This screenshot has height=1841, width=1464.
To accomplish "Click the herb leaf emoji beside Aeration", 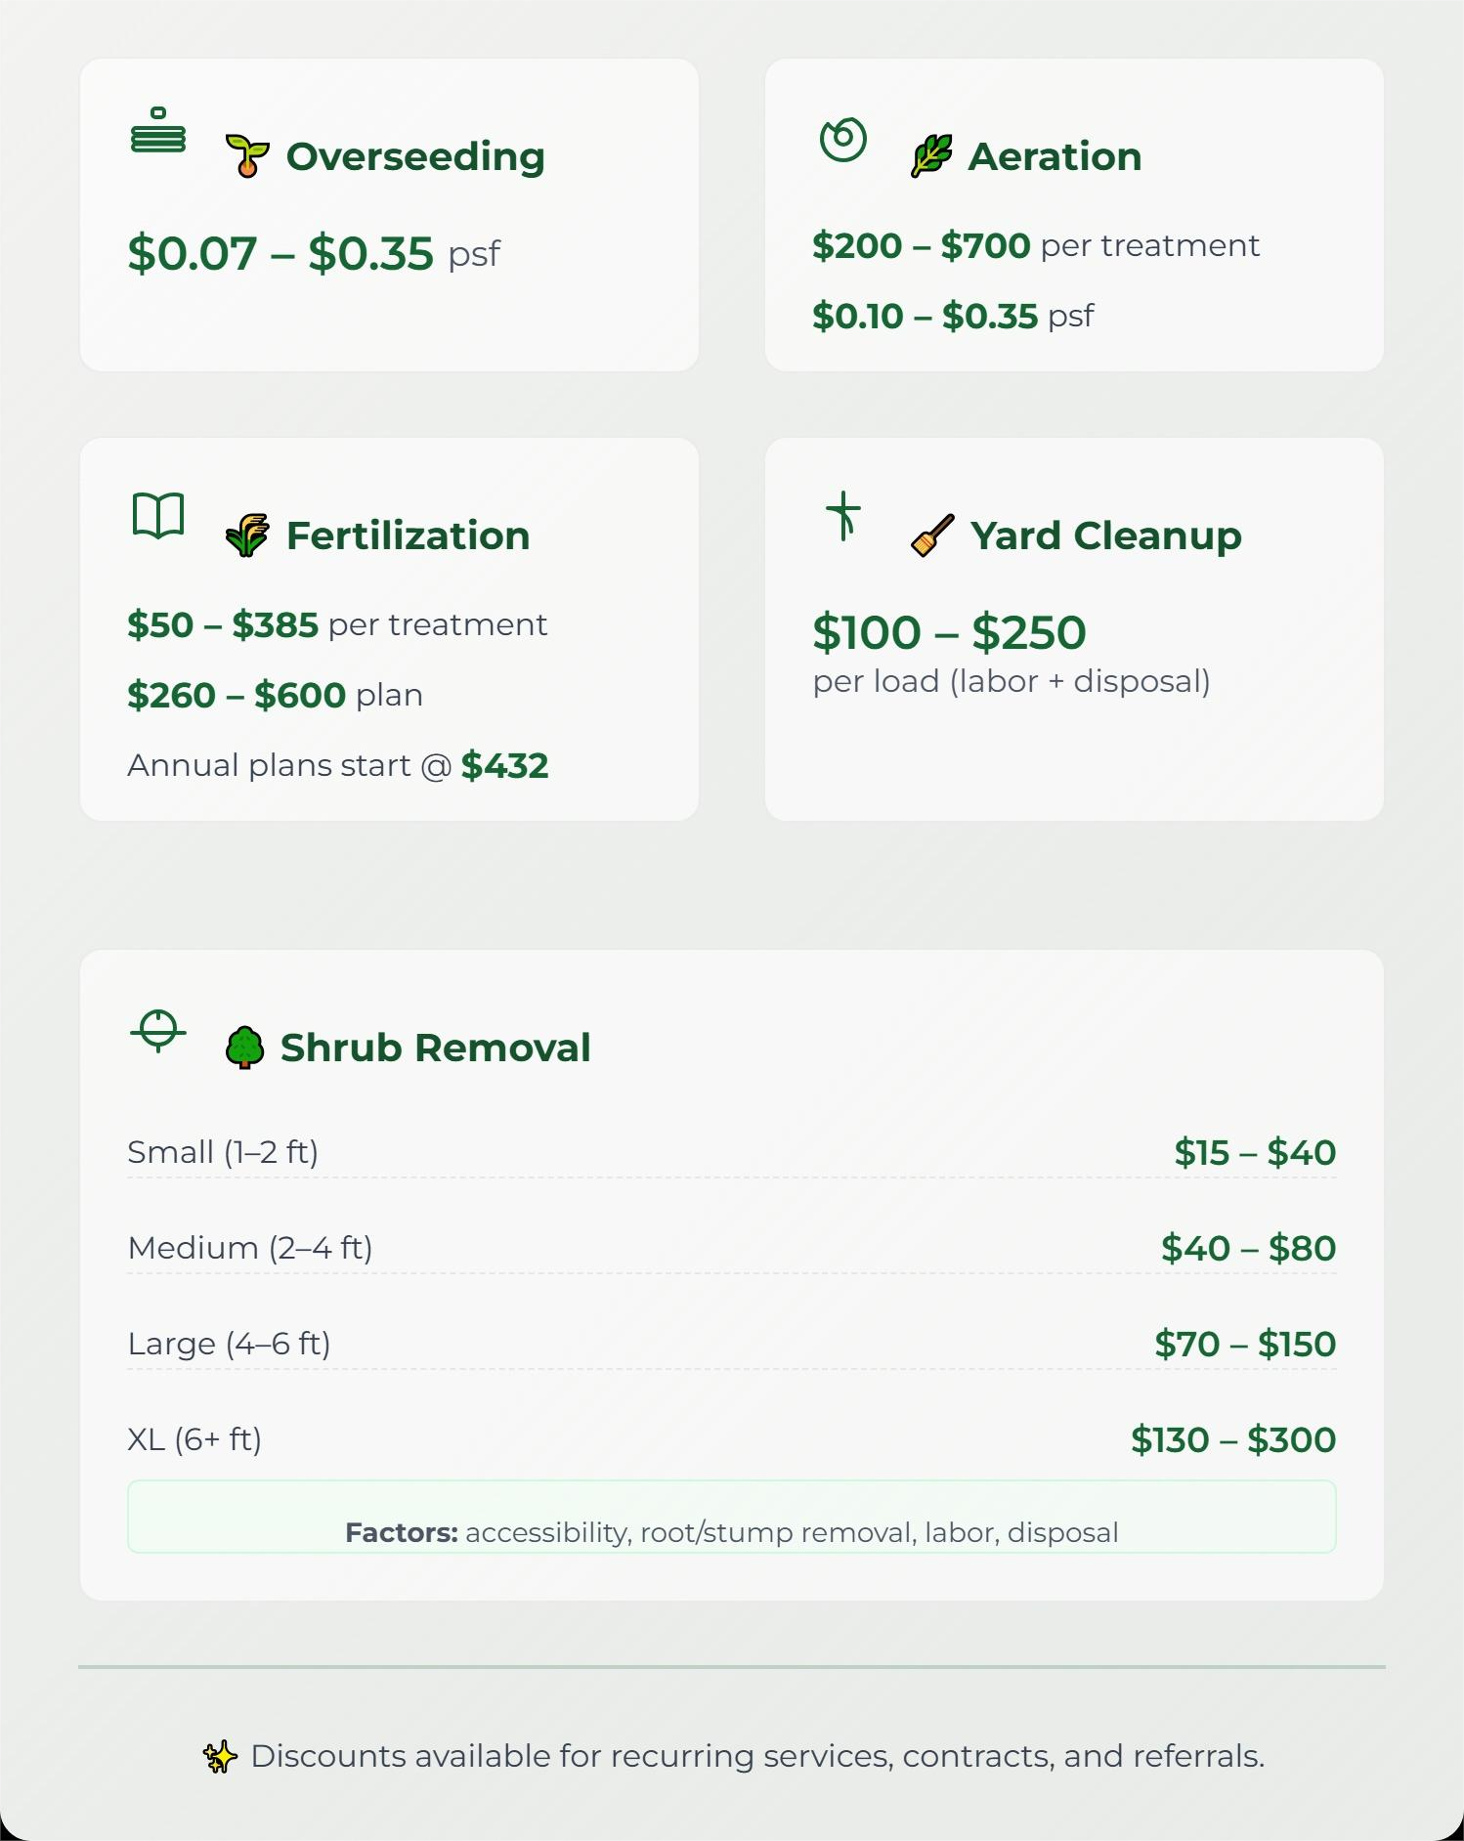I will click(931, 156).
